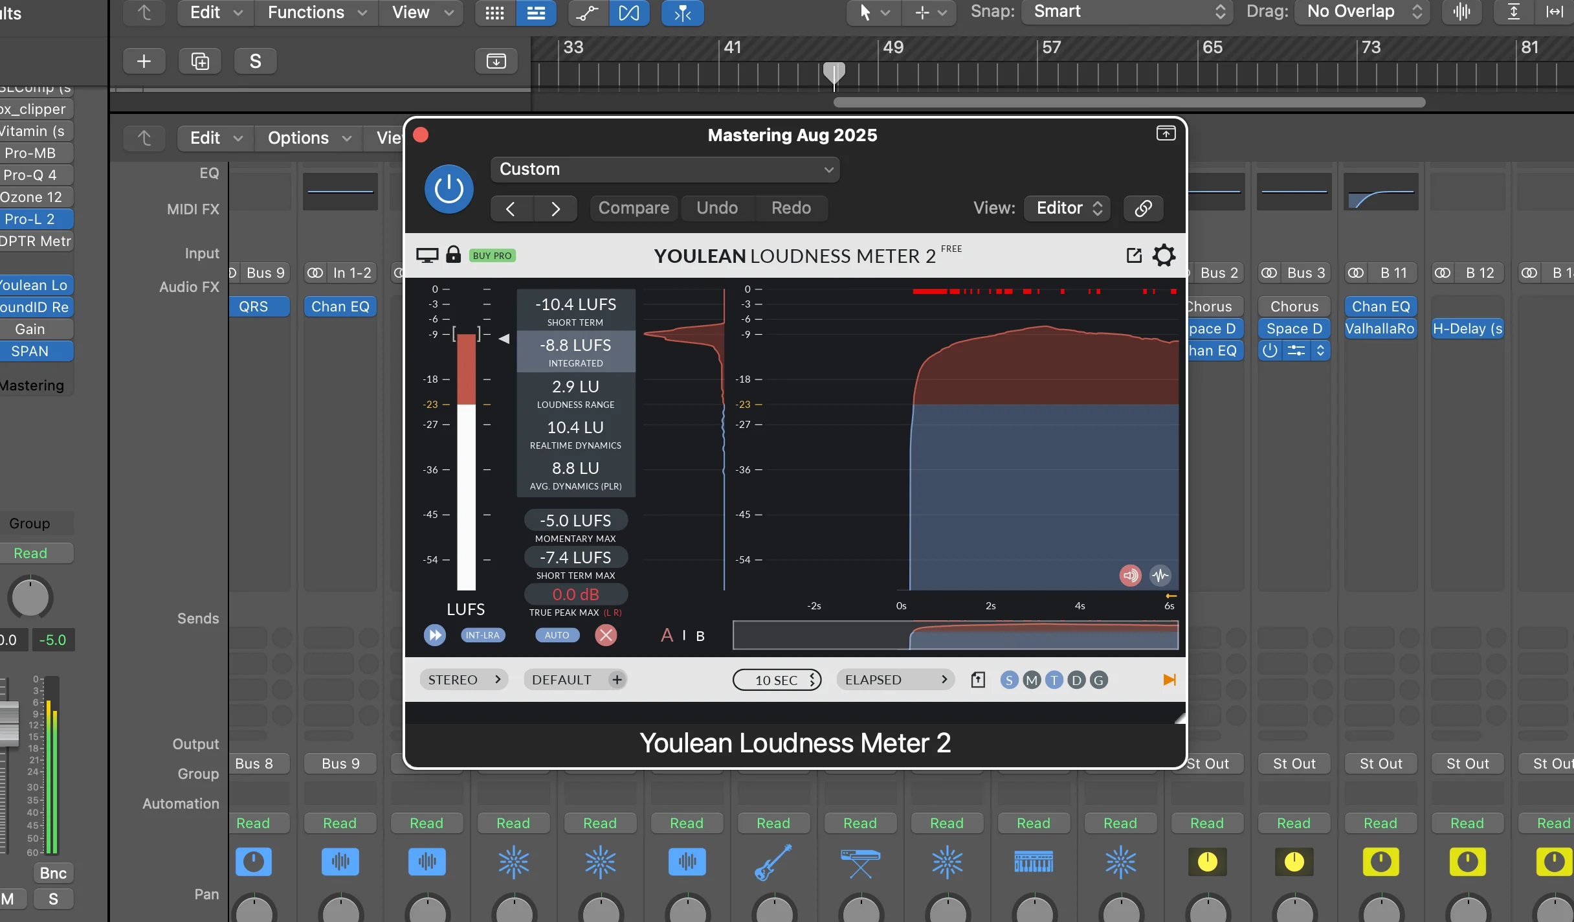This screenshot has height=922, width=1574.
Task: Open the Custom preset dropdown
Action: tap(664, 169)
